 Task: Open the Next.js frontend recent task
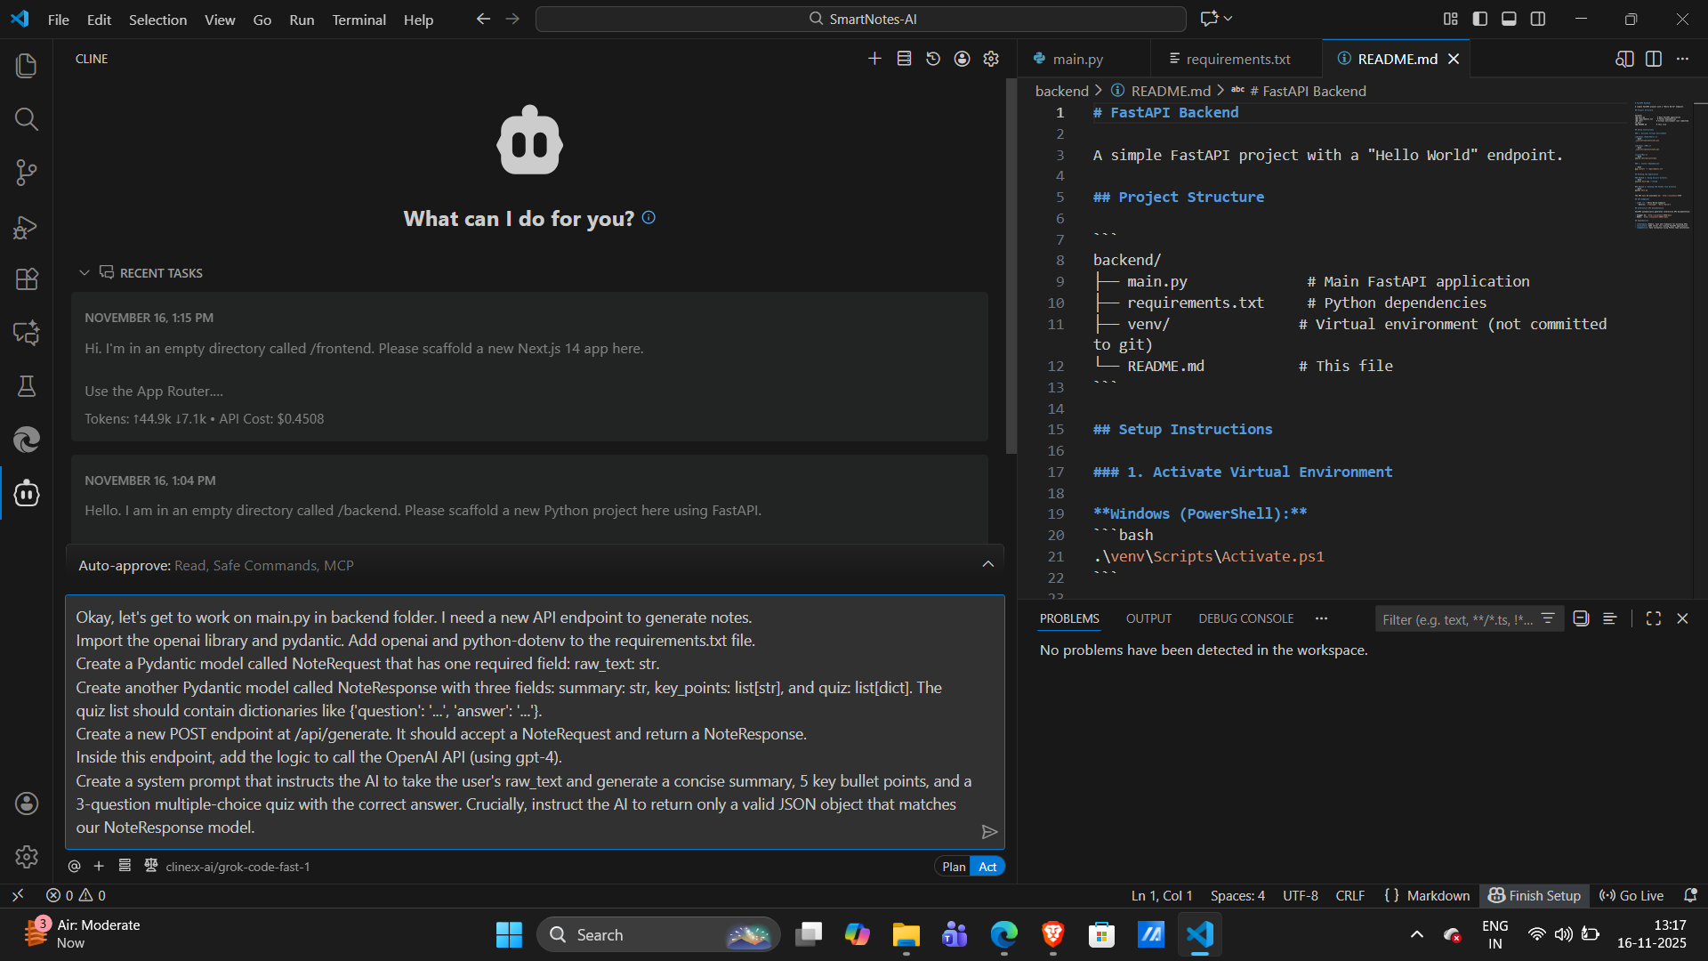point(529,367)
